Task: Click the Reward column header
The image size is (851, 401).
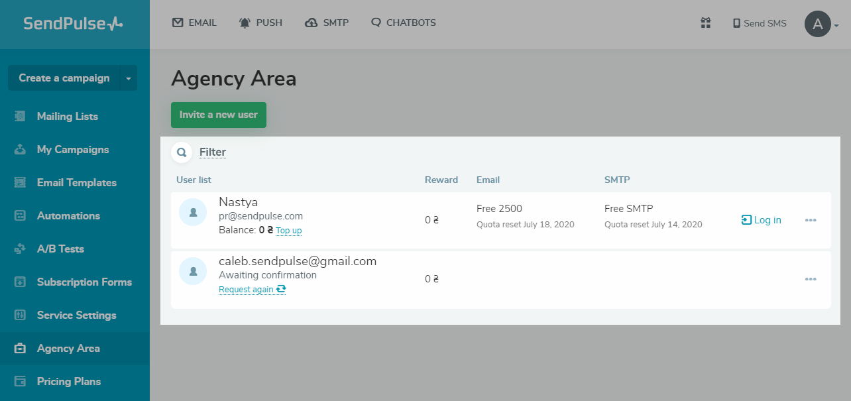Action: click(x=441, y=180)
